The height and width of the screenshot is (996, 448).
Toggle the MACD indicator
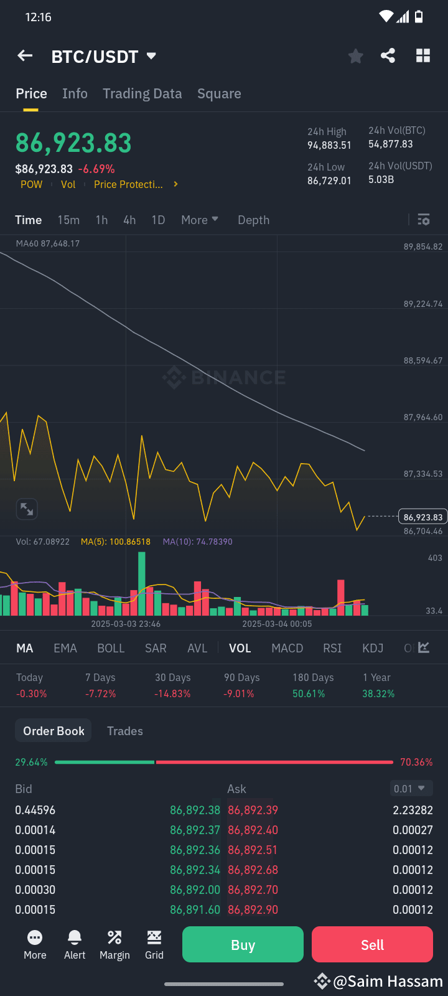point(287,648)
